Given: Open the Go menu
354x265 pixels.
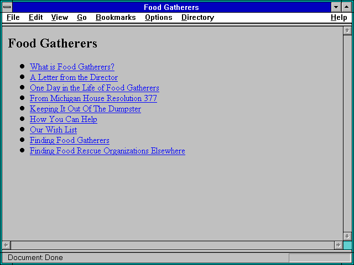Looking at the screenshot, I should [82, 18].
